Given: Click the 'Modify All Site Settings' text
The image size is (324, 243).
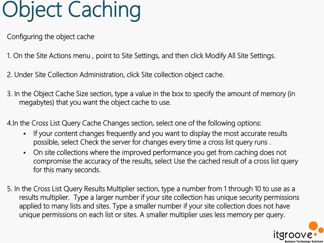Looking at the screenshot, I should (x=240, y=56).
